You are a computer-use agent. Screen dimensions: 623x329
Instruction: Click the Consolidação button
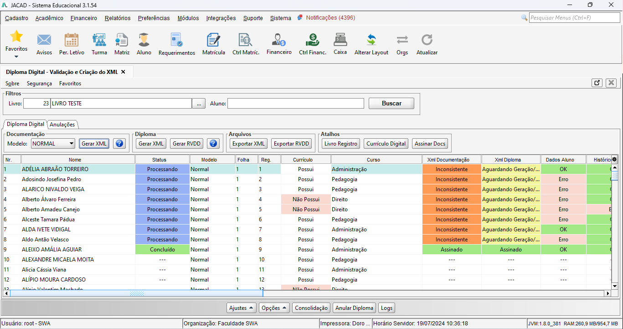click(311, 308)
